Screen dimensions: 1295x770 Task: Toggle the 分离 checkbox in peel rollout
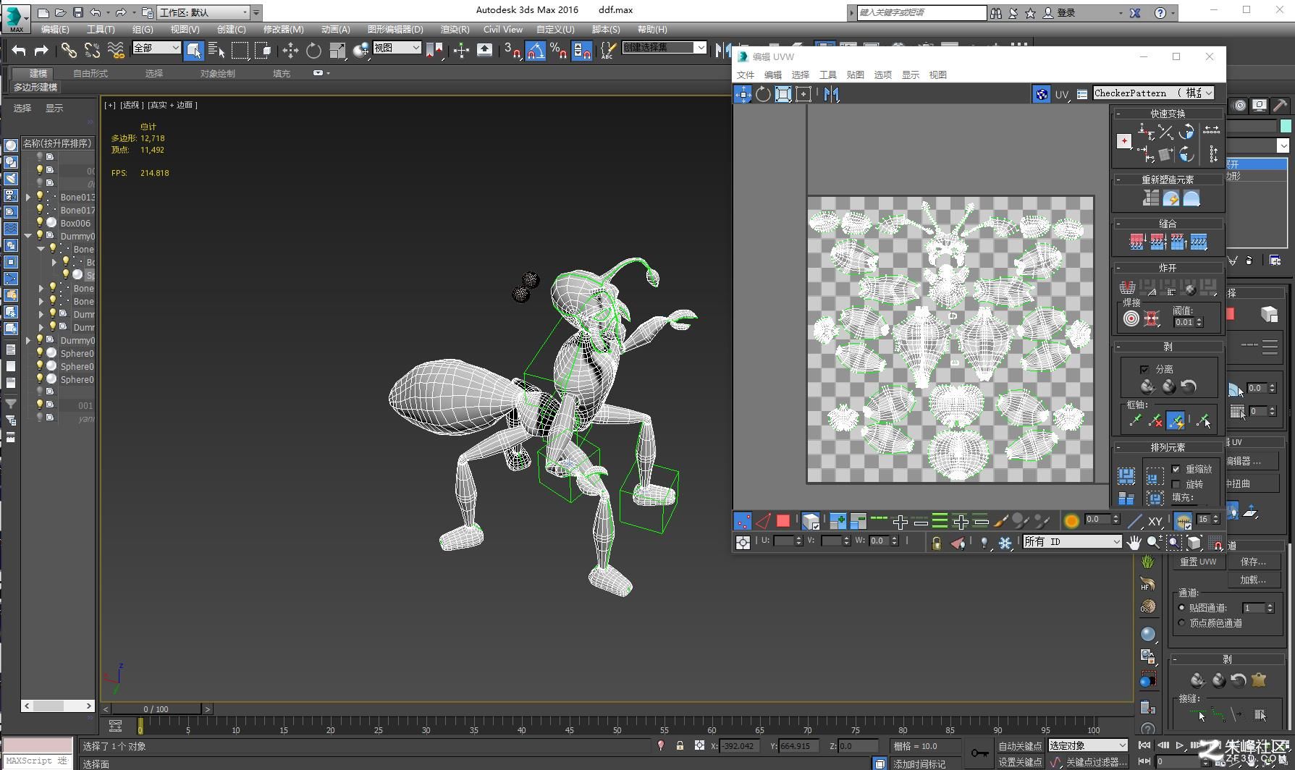pos(1144,369)
